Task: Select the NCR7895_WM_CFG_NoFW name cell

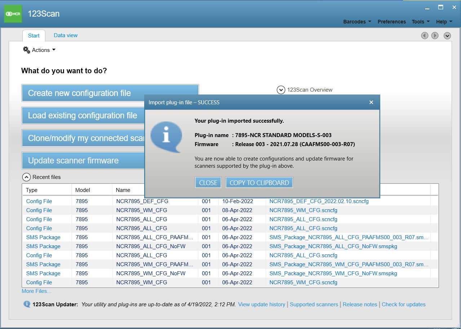Action: pyautogui.click(x=151, y=273)
